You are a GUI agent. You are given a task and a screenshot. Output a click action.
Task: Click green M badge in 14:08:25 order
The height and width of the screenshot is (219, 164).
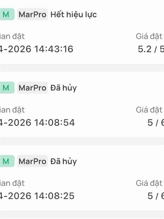click(7, 161)
